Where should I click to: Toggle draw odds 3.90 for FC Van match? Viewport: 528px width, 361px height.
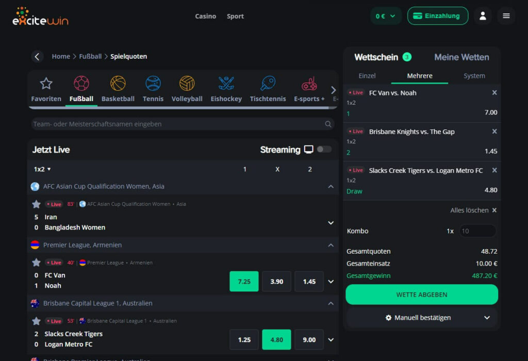[276, 281]
